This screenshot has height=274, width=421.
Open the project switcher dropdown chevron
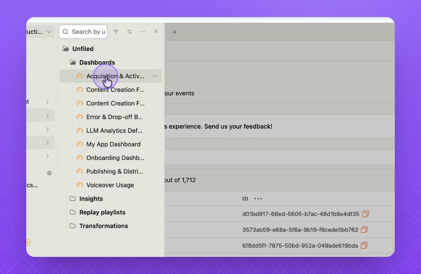[x=49, y=32]
